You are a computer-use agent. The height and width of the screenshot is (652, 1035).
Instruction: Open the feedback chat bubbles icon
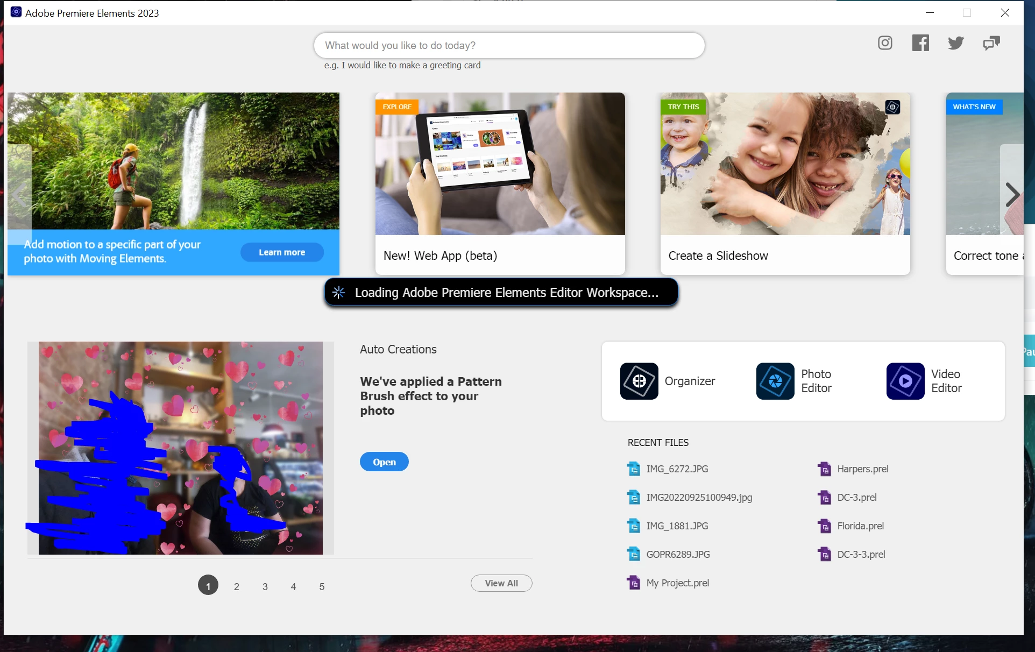(x=991, y=43)
